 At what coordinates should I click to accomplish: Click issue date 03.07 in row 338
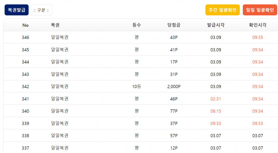pyautogui.click(x=216, y=136)
